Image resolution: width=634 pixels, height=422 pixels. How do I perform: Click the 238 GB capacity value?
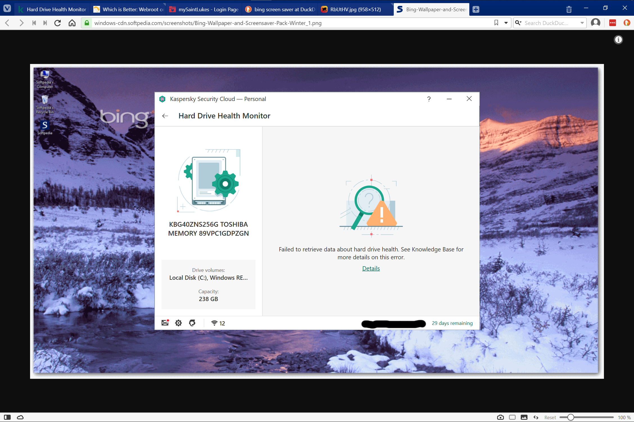click(x=209, y=299)
